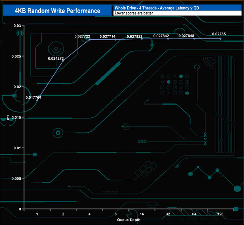Click the x-axis label 128
Image resolution: width=244 pixels, height=225 pixels.
click(x=220, y=214)
